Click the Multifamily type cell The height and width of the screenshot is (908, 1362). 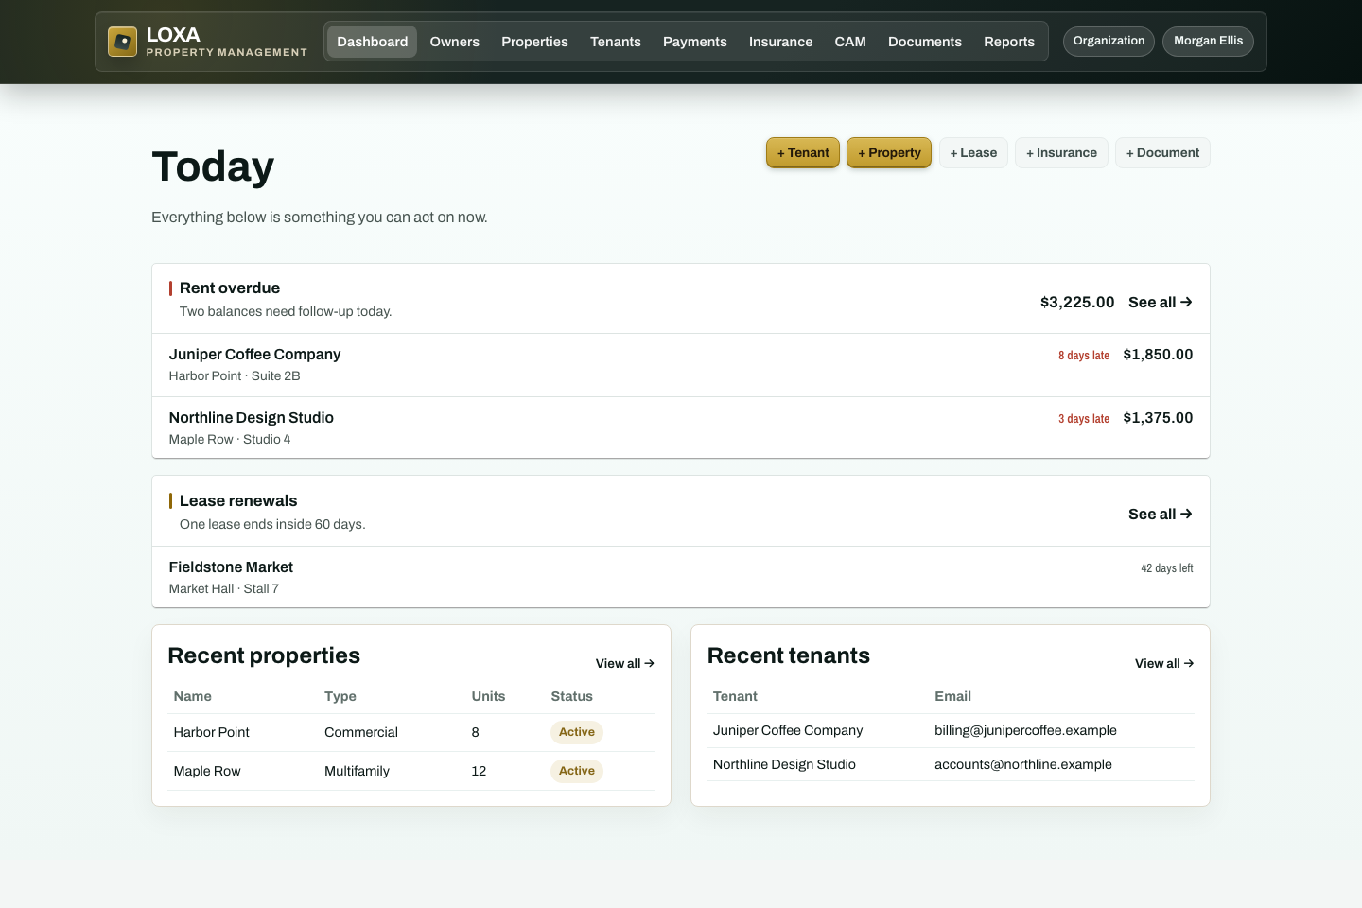click(x=357, y=771)
